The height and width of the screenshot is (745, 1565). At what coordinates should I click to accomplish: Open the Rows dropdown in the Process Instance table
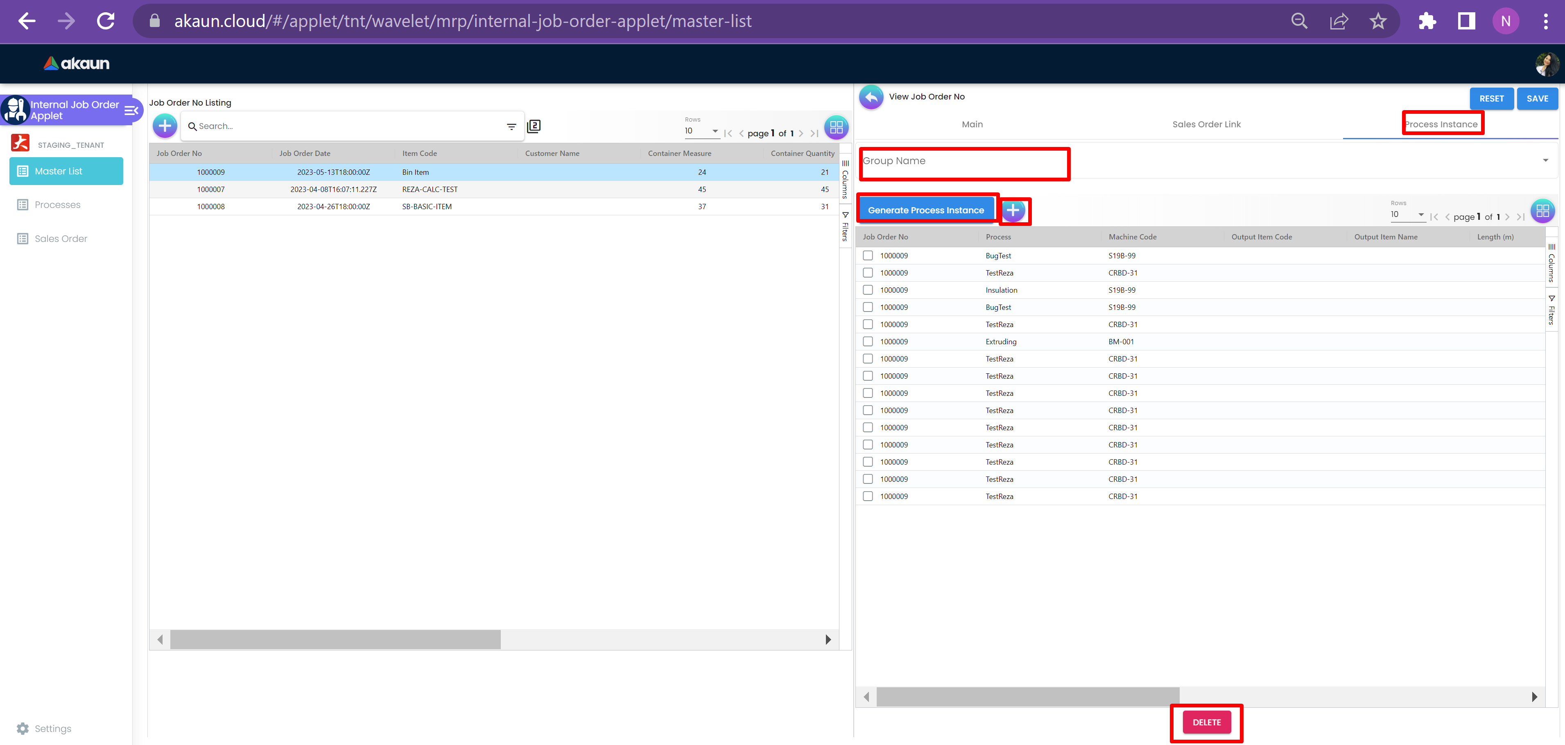[1407, 214]
